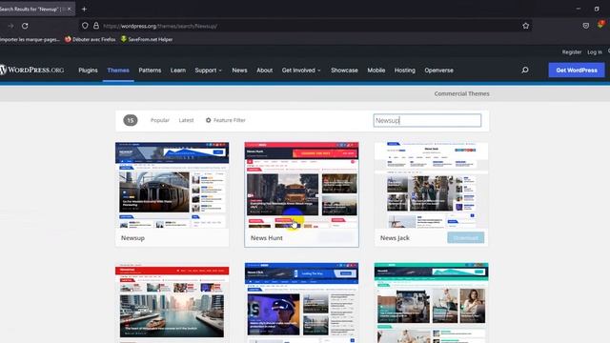This screenshot has width=610, height=343.
Task: Open the Learn menu item
Action: pos(178,71)
